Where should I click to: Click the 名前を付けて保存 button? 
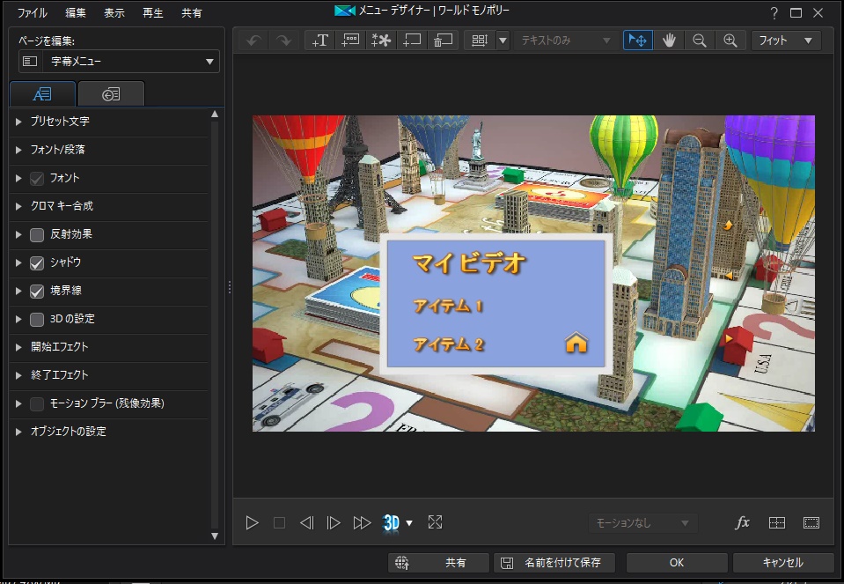(x=554, y=563)
